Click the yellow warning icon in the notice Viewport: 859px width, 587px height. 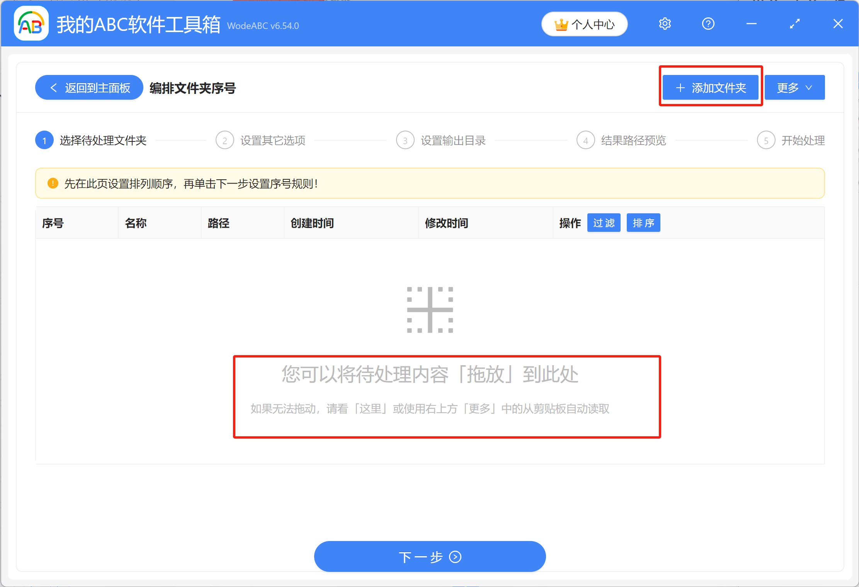pos(53,183)
